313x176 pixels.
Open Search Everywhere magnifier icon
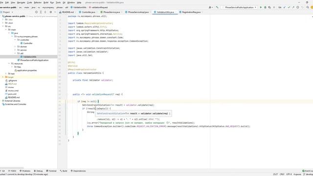point(308,7)
